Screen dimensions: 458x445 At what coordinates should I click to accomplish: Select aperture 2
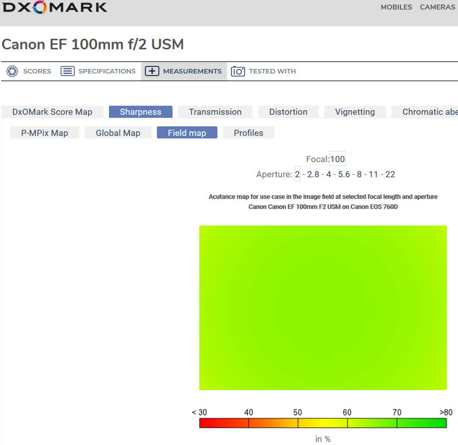[x=298, y=174]
